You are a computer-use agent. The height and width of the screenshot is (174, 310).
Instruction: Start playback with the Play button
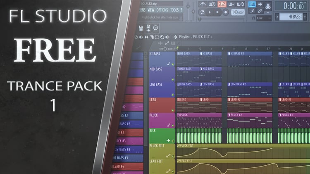[210, 12]
